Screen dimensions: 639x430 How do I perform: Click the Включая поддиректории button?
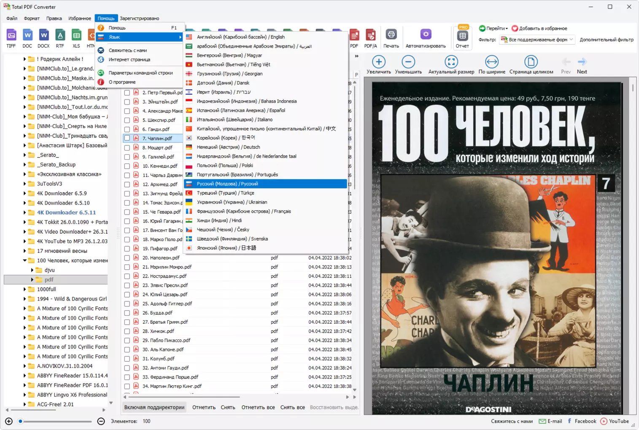pos(154,407)
